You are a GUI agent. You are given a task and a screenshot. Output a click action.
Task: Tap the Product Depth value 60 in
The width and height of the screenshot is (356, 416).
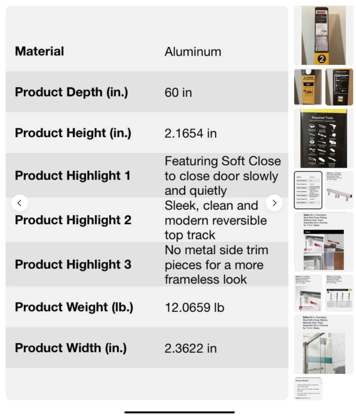(x=178, y=92)
